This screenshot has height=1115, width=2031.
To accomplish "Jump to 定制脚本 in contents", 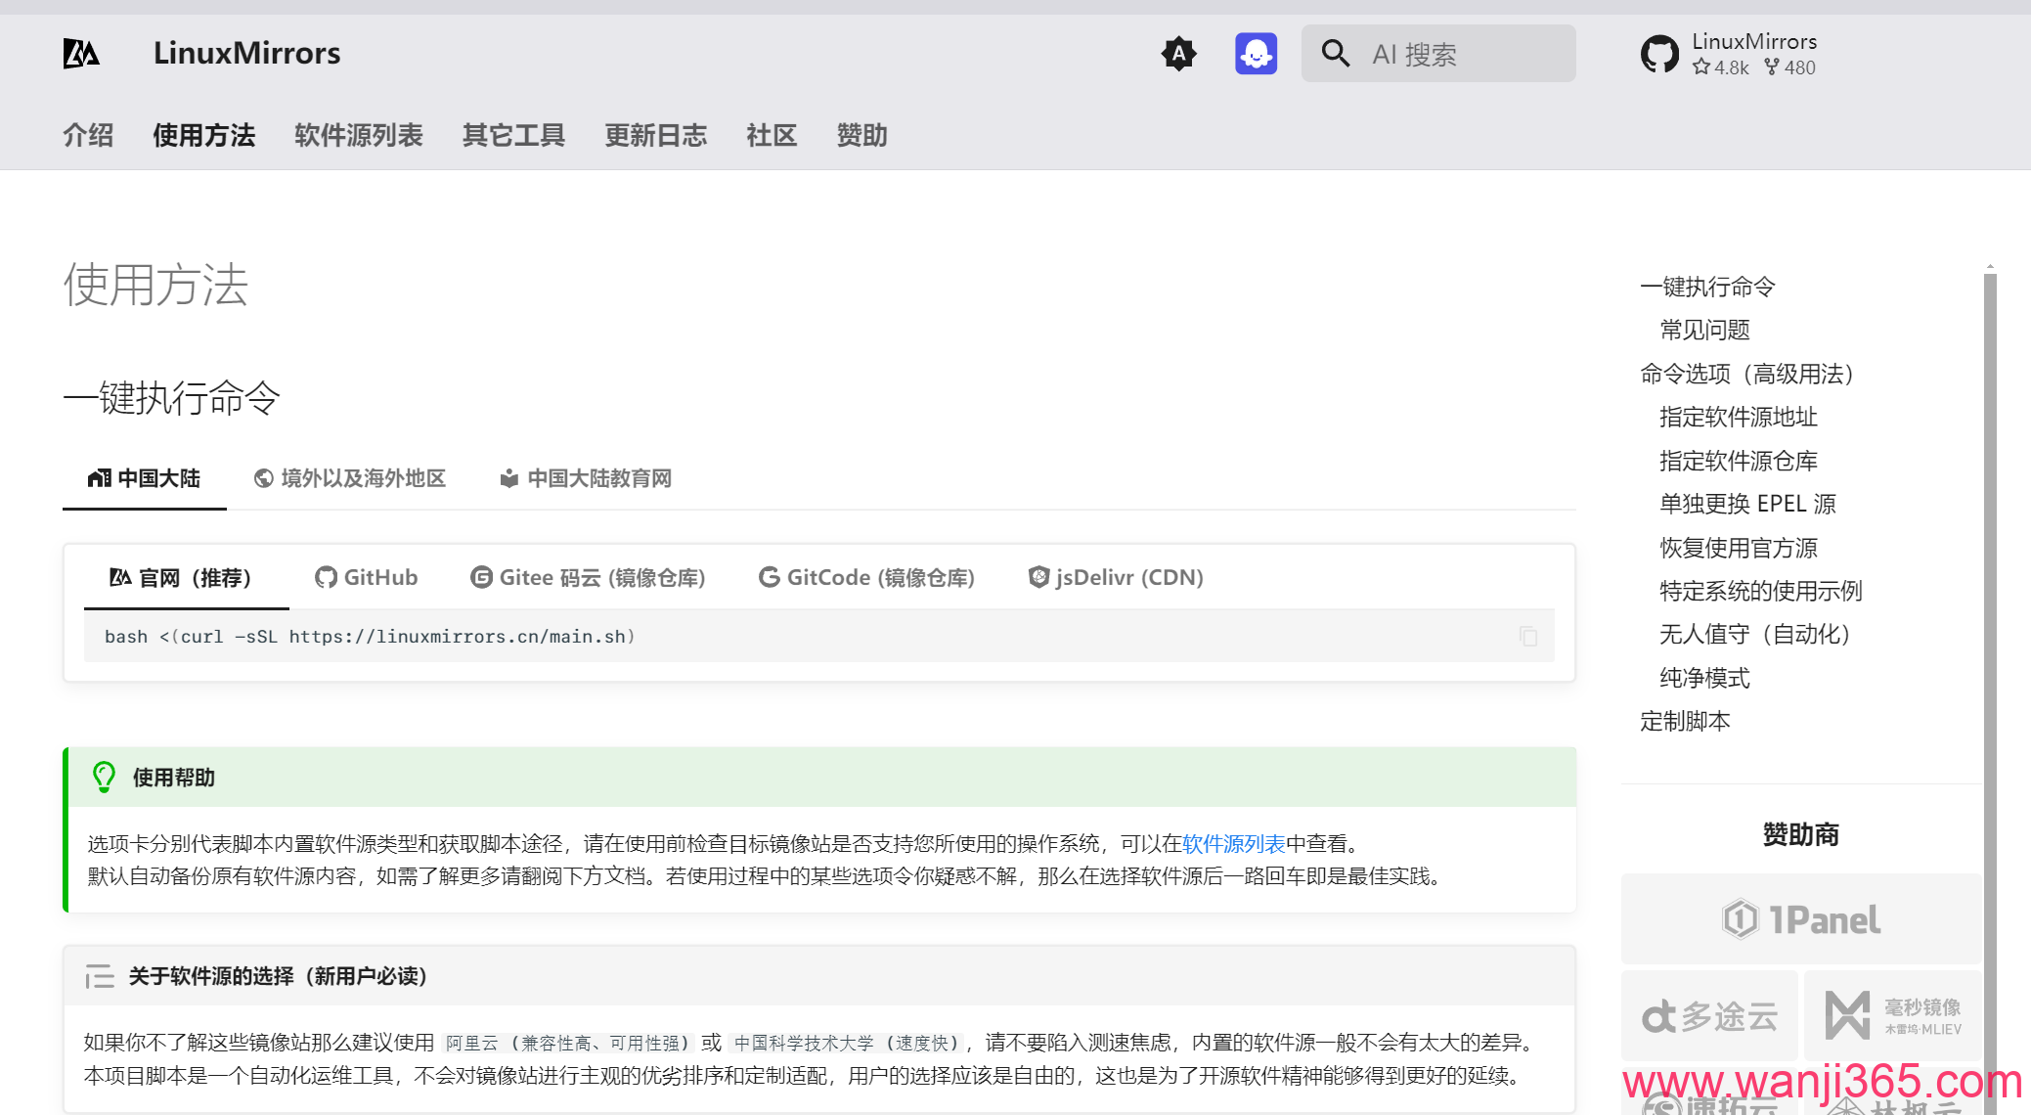I will 1685,721.
